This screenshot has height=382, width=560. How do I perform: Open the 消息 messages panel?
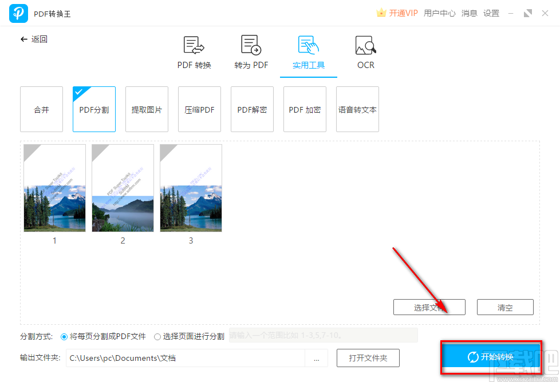[x=469, y=12]
